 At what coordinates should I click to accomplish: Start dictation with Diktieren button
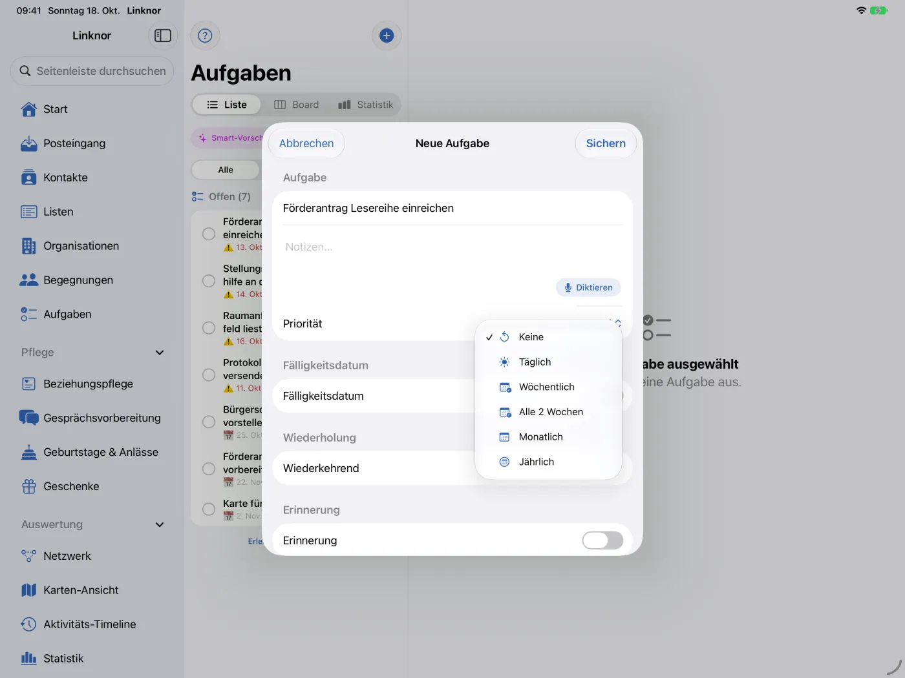(588, 287)
